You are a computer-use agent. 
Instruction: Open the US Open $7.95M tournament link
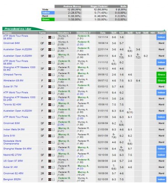[13, 161]
